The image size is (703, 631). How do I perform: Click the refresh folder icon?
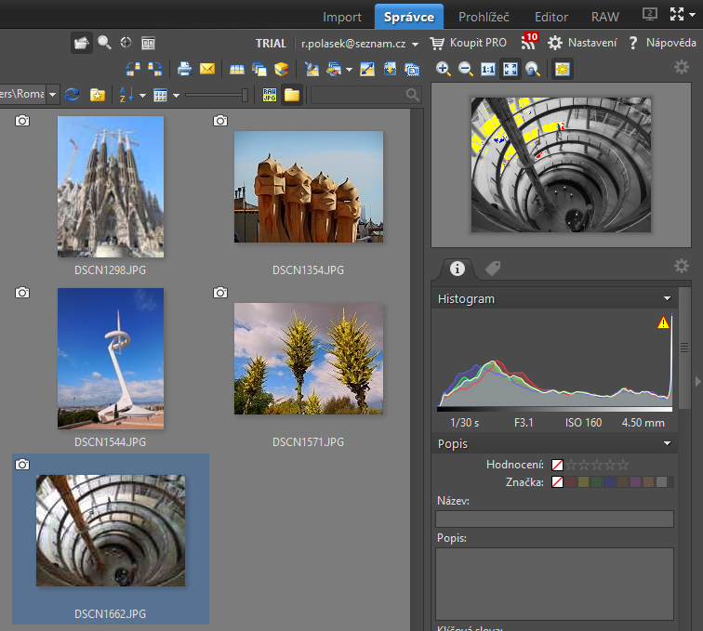pyautogui.click(x=73, y=95)
